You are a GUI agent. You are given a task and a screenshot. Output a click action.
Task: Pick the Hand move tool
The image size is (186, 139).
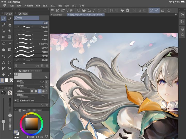point(4,74)
